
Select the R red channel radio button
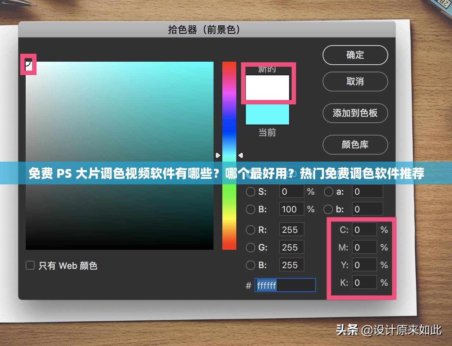[251, 230]
